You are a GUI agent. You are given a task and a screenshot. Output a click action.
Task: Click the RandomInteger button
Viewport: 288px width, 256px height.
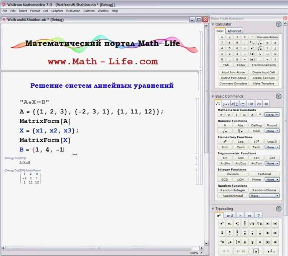(233, 190)
